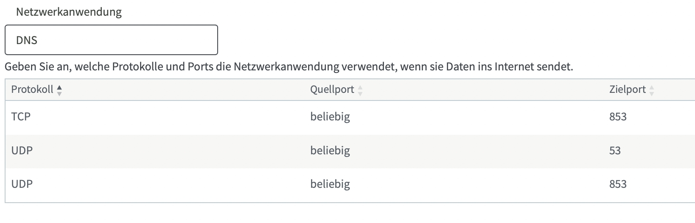
Task: Click destination port 853 in last UDP row
Action: pyautogui.click(x=618, y=184)
